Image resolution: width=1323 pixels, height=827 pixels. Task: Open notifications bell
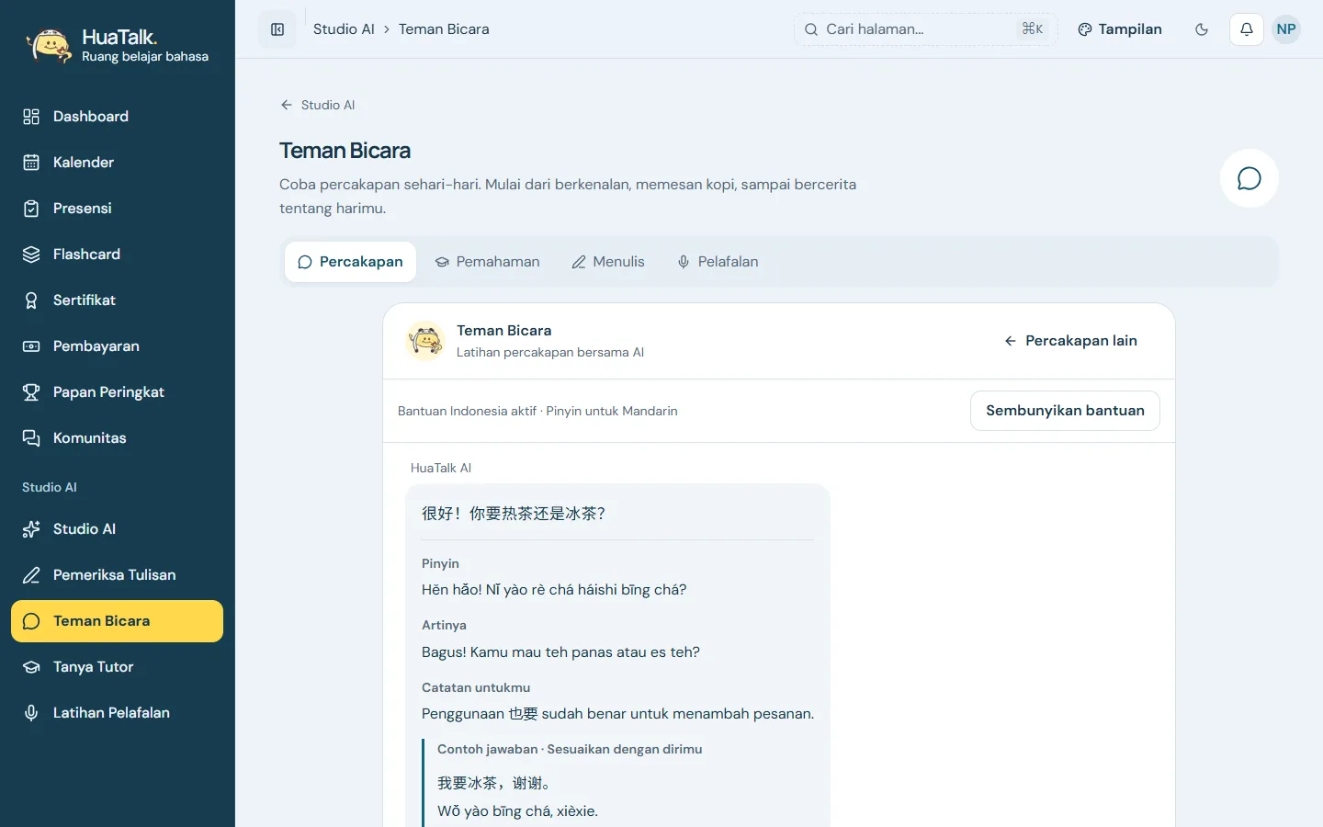(1247, 29)
